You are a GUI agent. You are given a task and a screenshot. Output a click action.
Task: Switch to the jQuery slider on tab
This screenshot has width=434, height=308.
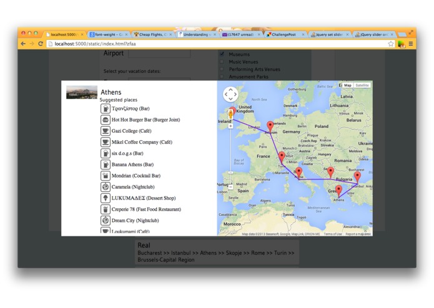point(373,34)
